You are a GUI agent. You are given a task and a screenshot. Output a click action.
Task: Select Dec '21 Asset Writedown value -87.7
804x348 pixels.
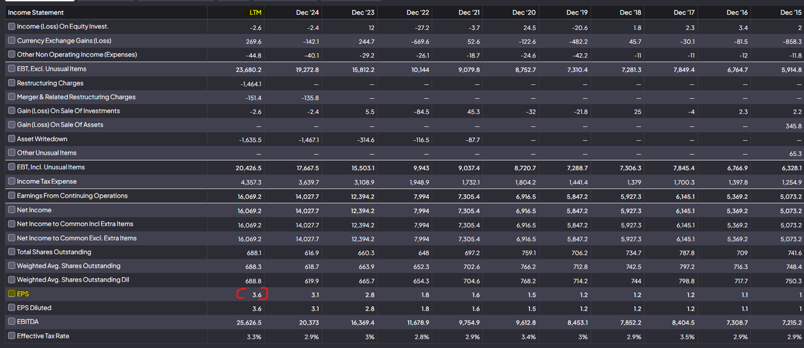tap(474, 139)
